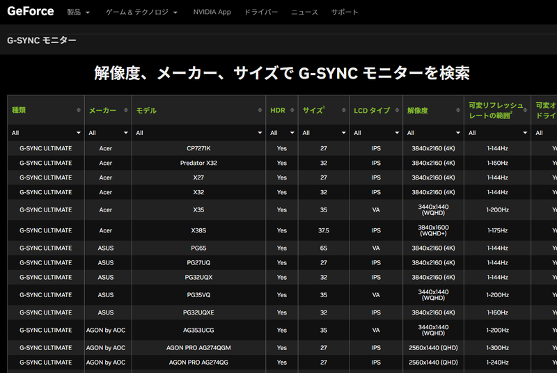Click the G-SYNC モニター page title link
The image size is (557, 373).
[x=42, y=40]
